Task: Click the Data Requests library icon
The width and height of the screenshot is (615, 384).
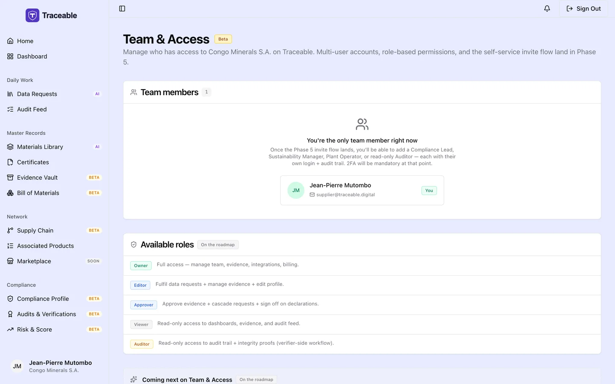Action: (x=10, y=94)
